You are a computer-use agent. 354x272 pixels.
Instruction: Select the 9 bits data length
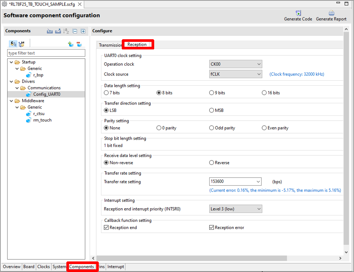pyautogui.click(x=211, y=93)
